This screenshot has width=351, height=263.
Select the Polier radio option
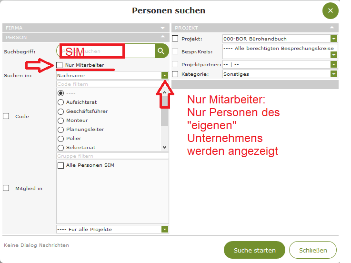click(x=60, y=138)
